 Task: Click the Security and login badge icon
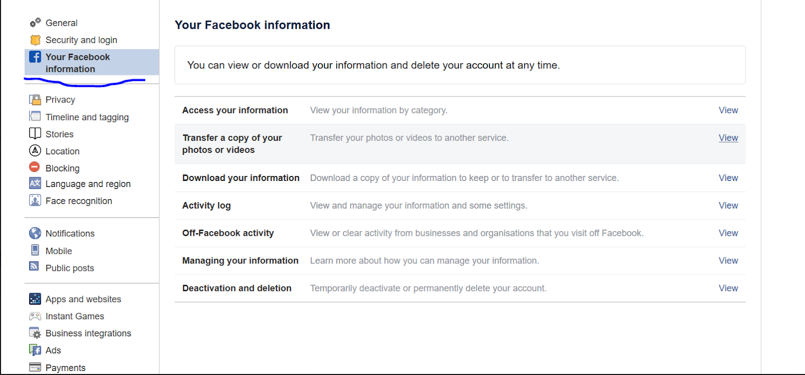pos(35,40)
